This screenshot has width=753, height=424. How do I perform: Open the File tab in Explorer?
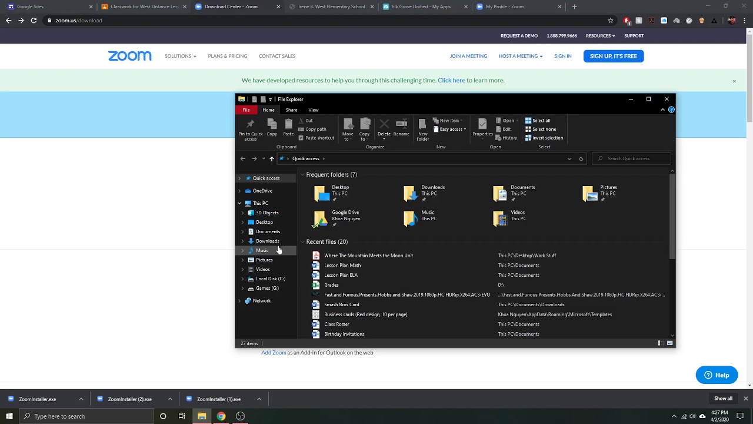pos(246,110)
